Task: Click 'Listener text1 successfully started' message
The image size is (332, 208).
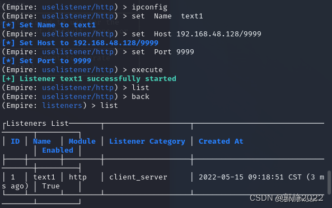Action: [98, 79]
